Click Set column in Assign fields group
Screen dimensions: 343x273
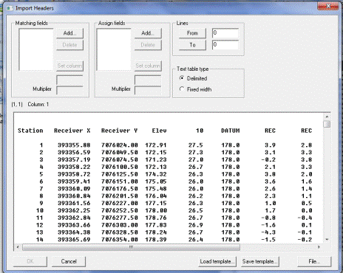click(x=148, y=66)
